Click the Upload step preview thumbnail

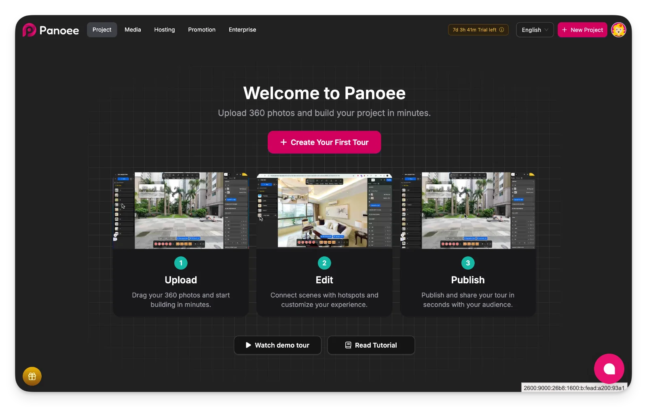[x=181, y=211]
